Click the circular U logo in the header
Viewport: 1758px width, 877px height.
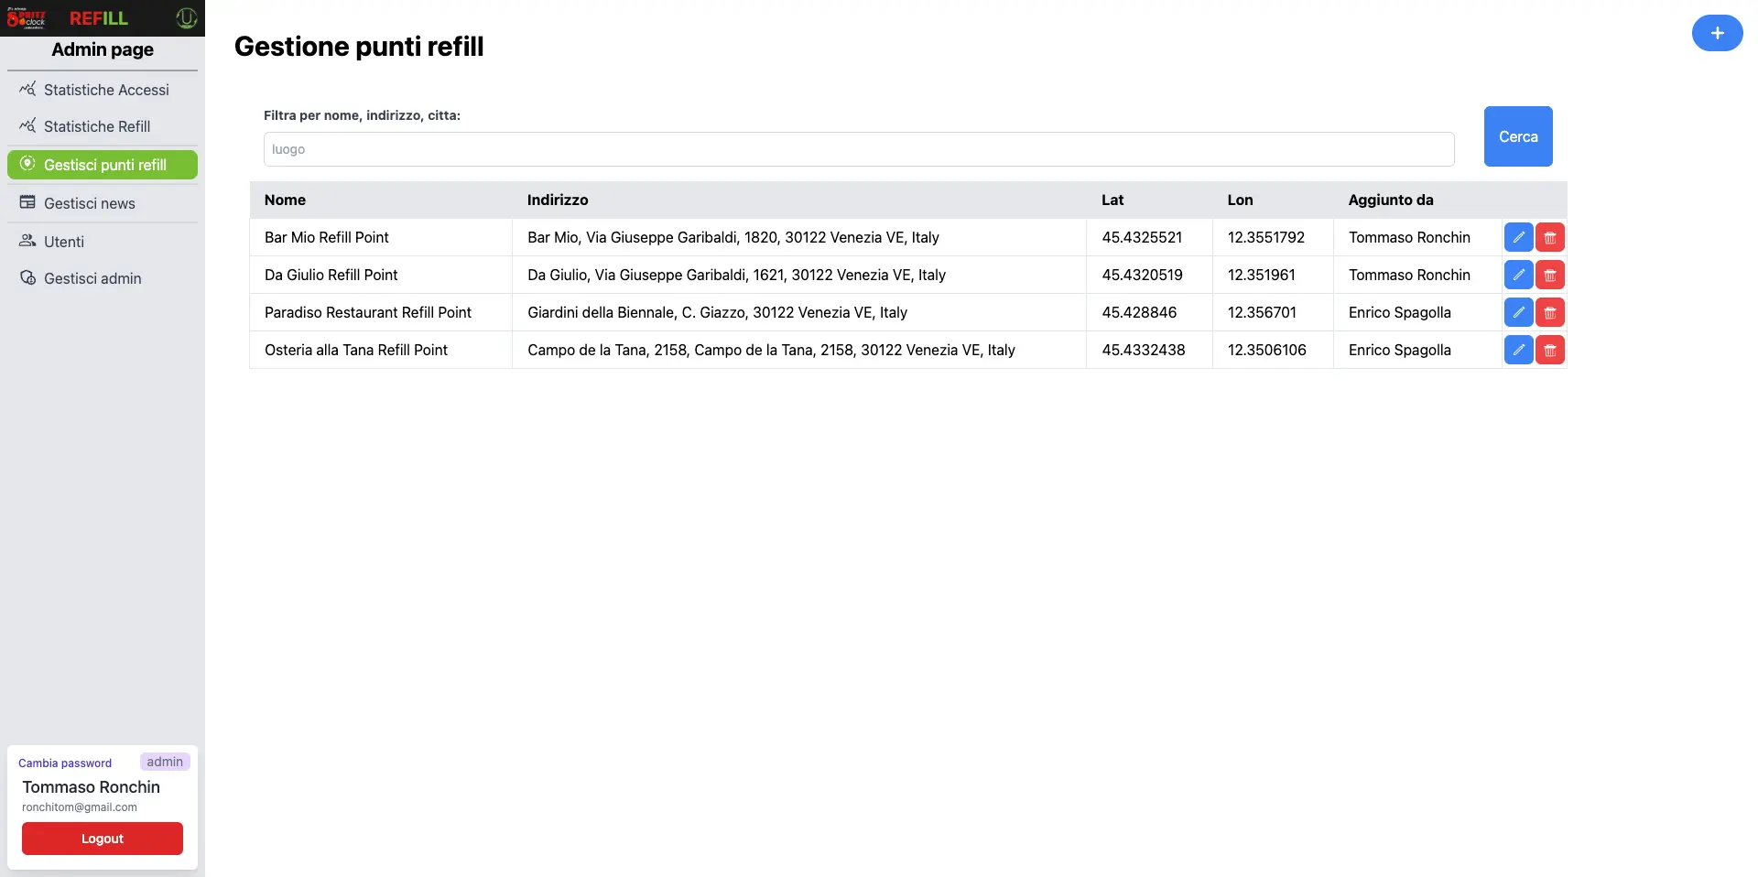[x=186, y=18]
